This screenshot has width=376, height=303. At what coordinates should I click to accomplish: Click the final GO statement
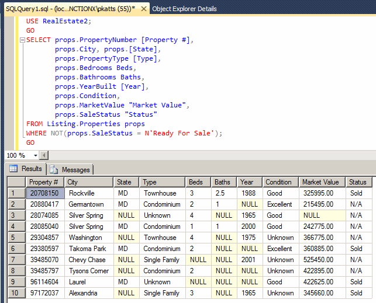30,142
